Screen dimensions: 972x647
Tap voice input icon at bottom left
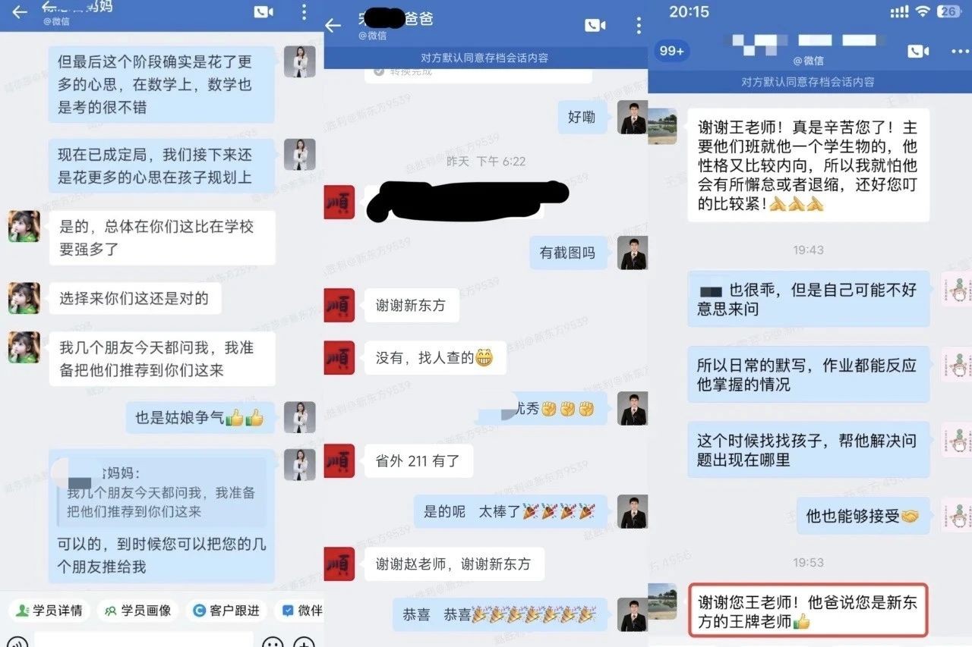[17, 644]
